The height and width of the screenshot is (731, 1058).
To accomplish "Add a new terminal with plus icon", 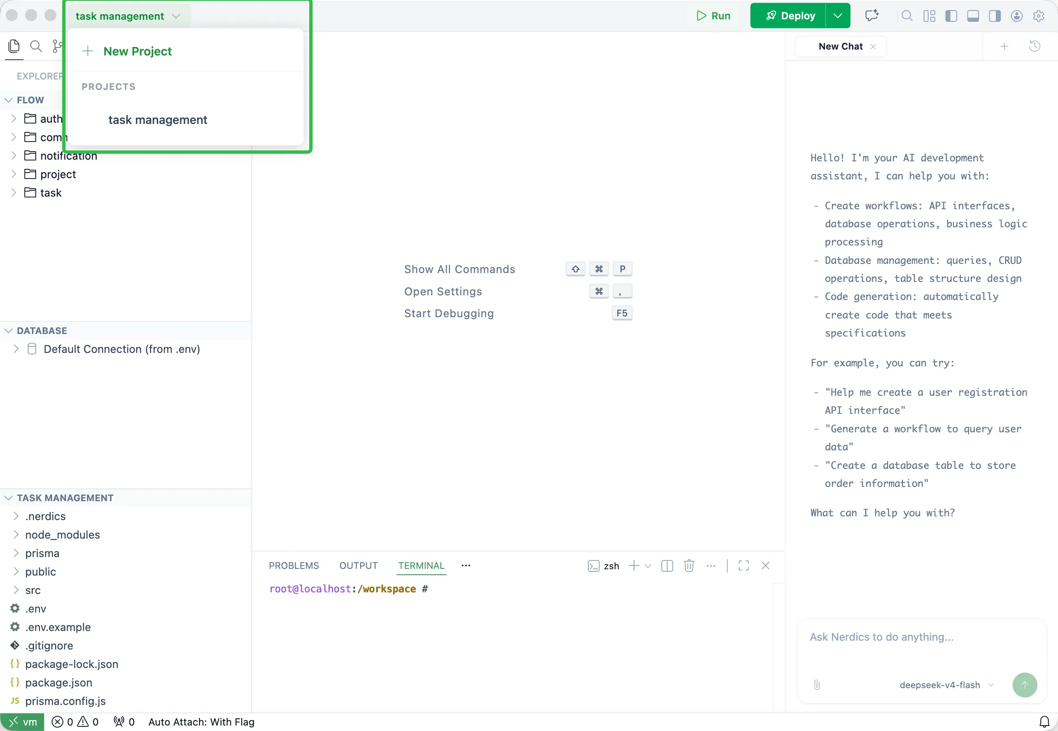I will (x=634, y=565).
